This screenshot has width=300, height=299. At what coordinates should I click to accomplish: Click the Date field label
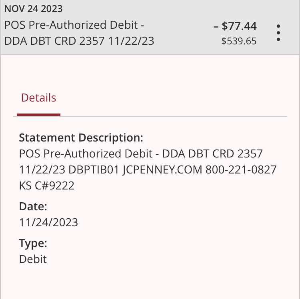pyautogui.click(x=33, y=207)
